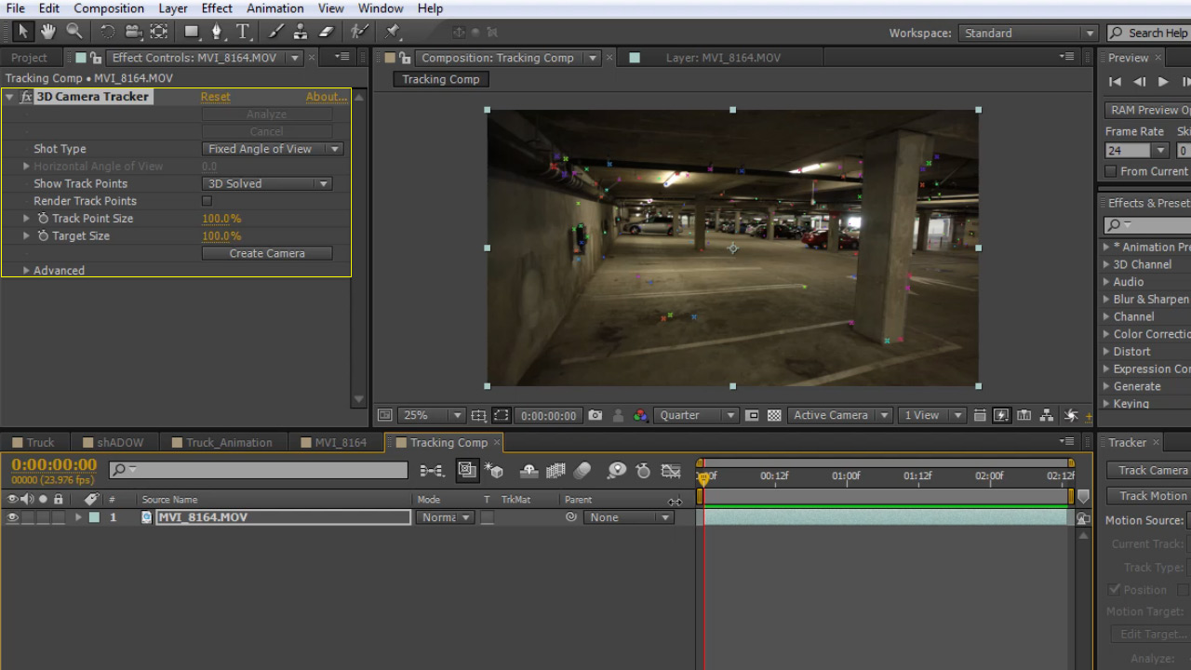Open the Animation menu
The width and height of the screenshot is (1191, 670).
click(274, 8)
